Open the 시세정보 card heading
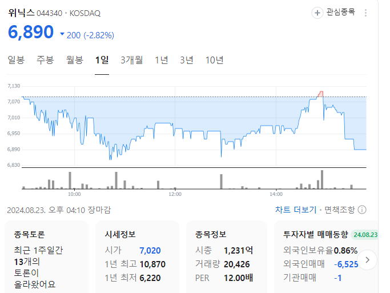 point(120,234)
